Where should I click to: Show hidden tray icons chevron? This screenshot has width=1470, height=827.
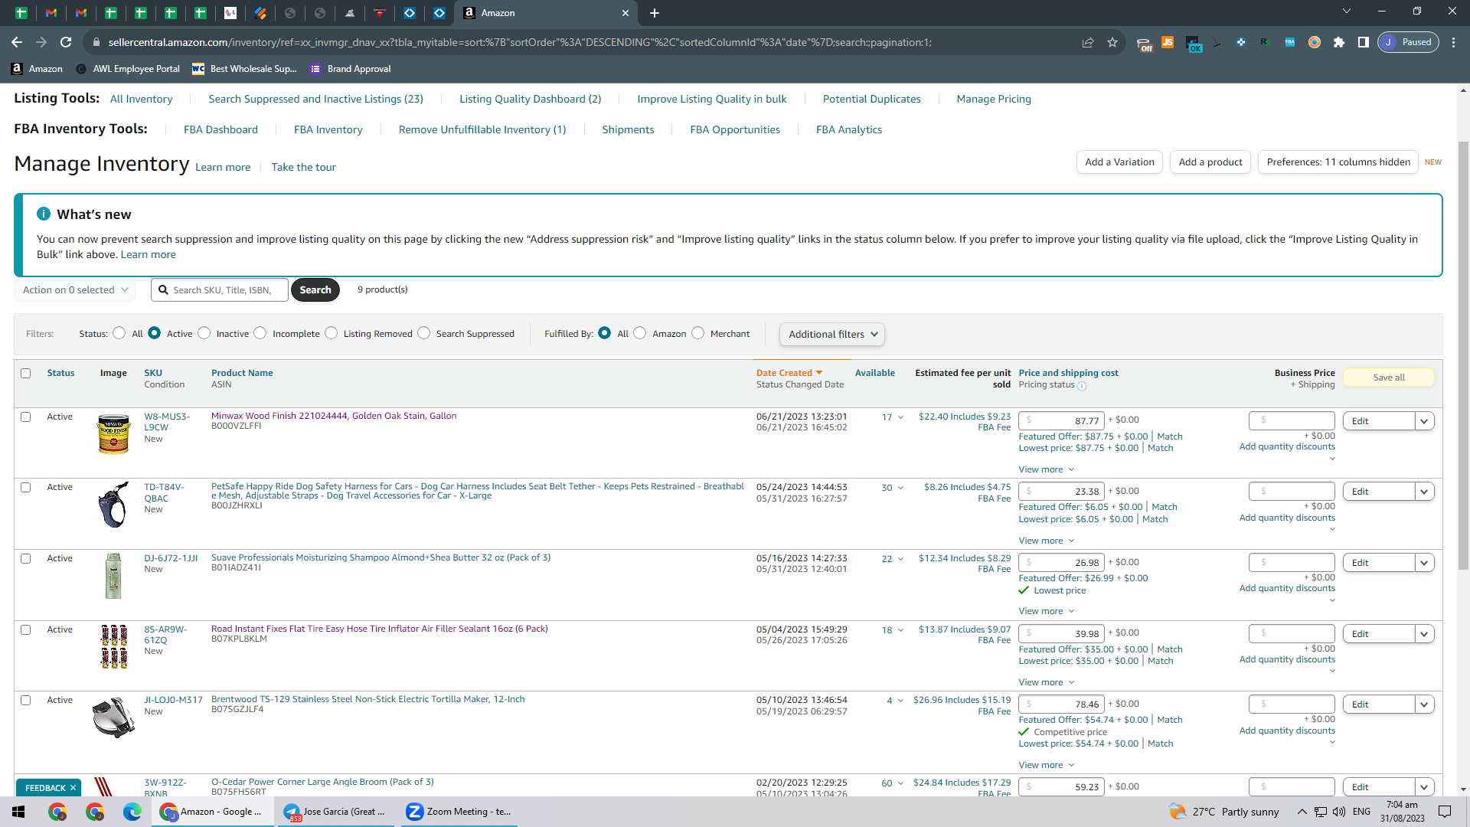point(1302,812)
